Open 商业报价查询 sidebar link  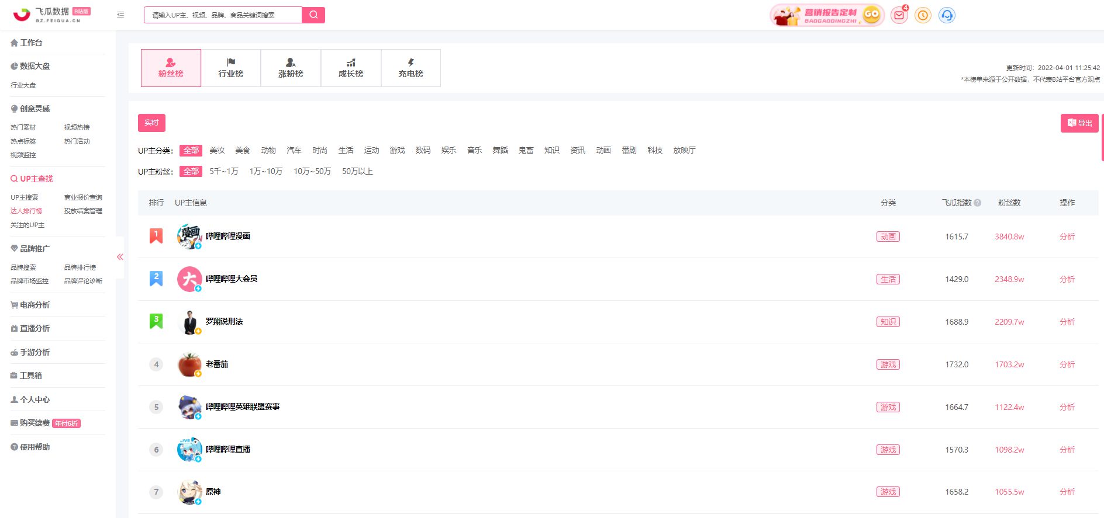[83, 197]
